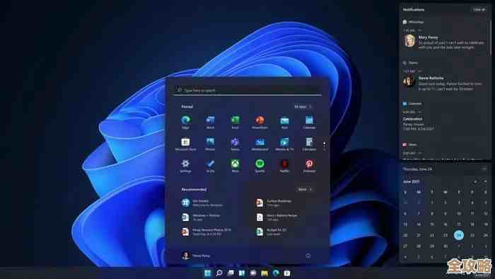The image size is (495, 279).
Task: Expand the All apps list
Action: pyautogui.click(x=303, y=107)
